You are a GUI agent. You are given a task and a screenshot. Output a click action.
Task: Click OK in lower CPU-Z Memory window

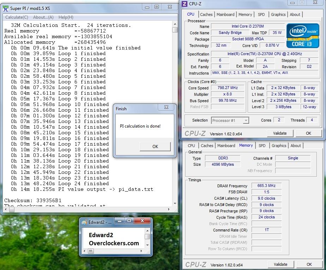tap(309, 264)
